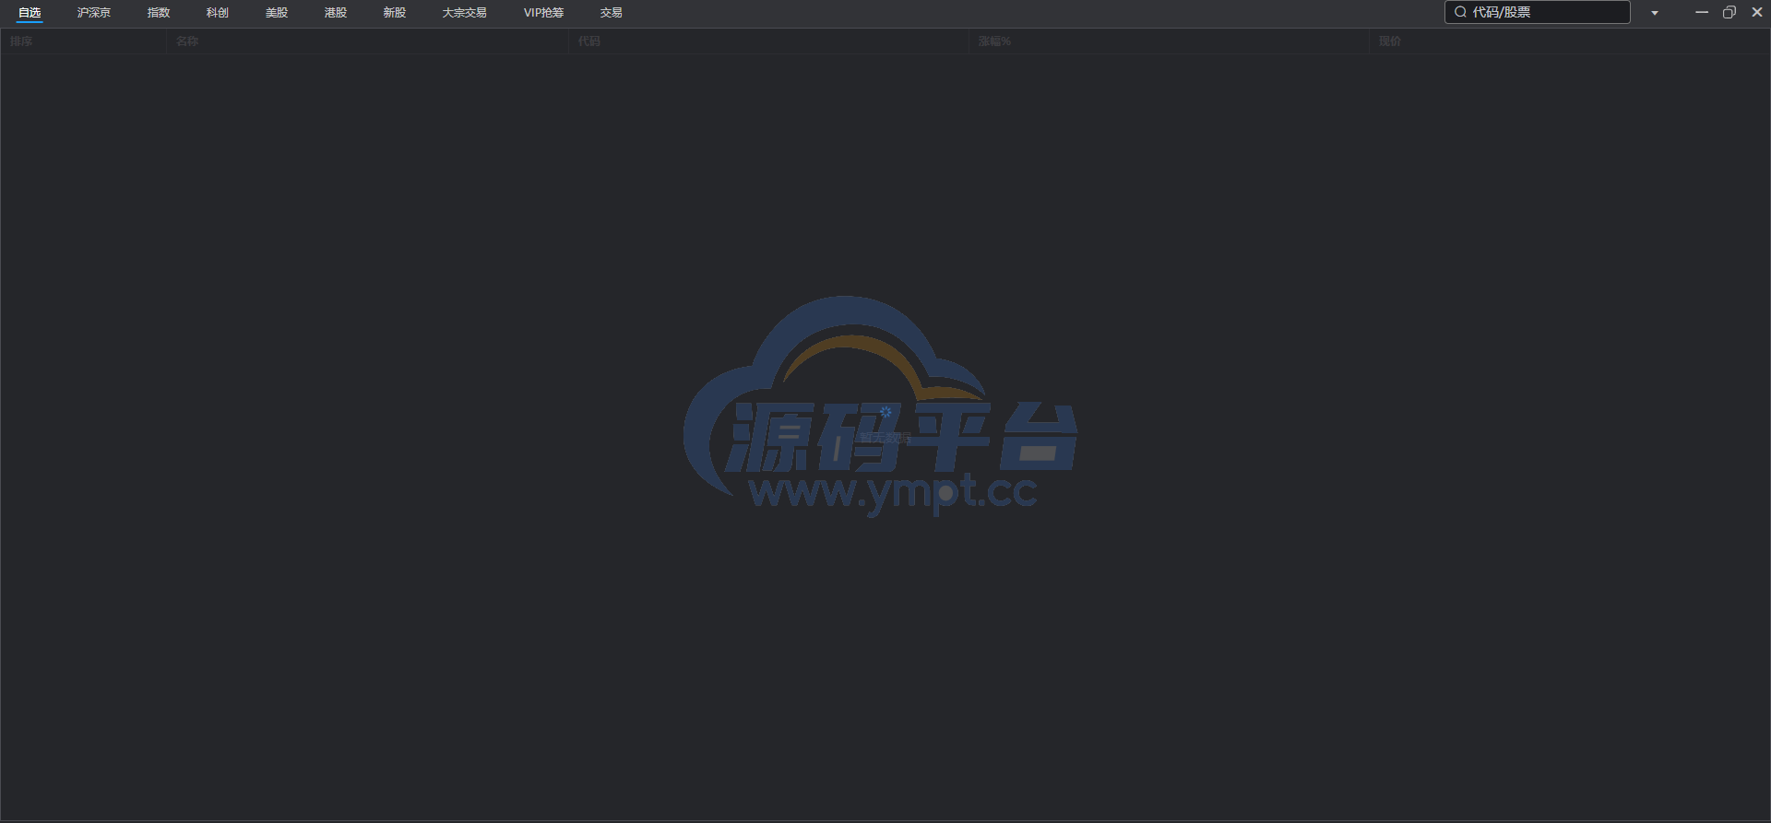The image size is (1771, 823).
Task: Go to the VIP抢筹 tab
Action: 543,13
